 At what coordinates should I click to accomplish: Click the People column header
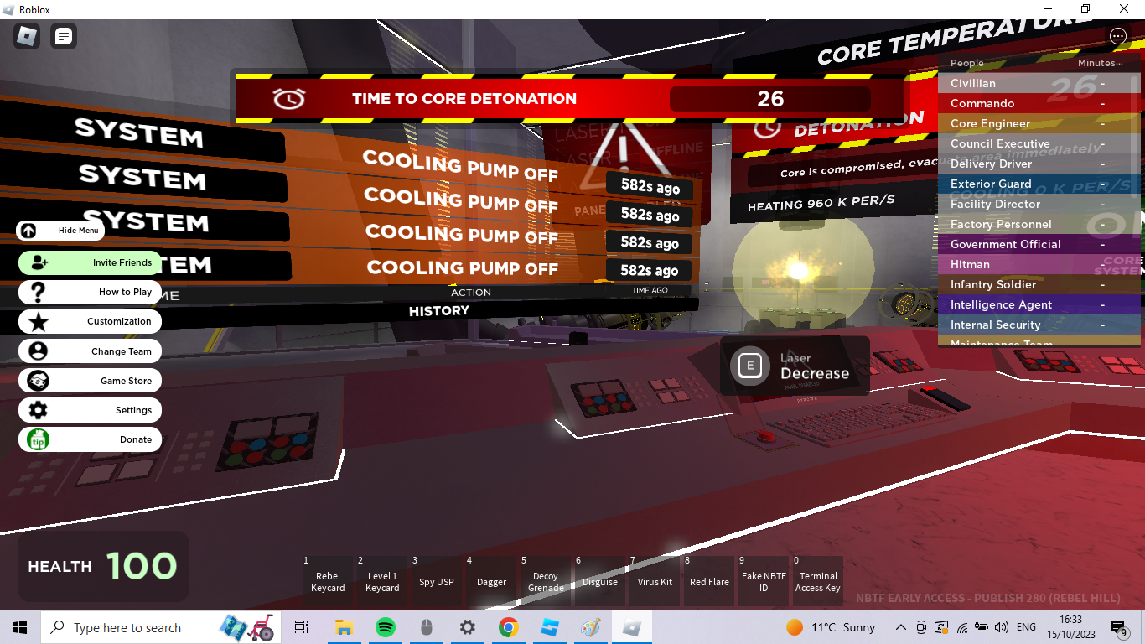tap(966, 63)
